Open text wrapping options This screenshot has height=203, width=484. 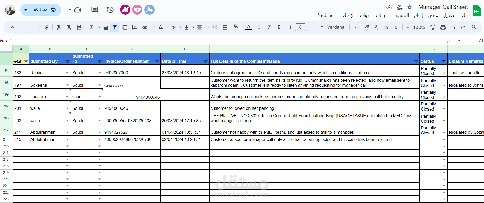pyautogui.click(x=173, y=27)
